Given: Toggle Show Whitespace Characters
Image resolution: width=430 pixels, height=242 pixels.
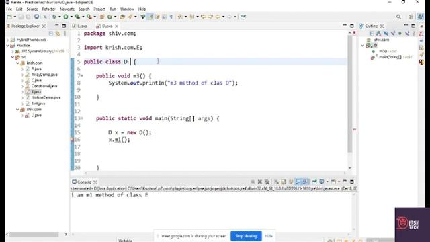Looking at the screenshot, I should pos(171,17).
